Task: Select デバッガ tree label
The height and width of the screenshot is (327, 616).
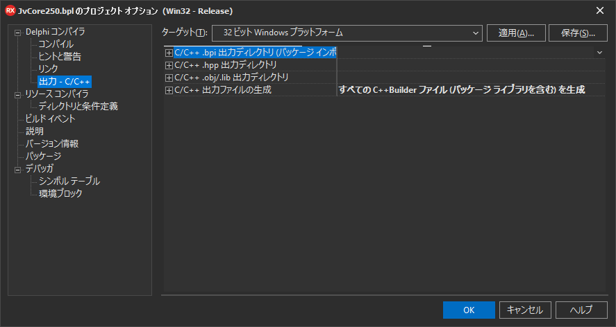Action: pos(40,168)
